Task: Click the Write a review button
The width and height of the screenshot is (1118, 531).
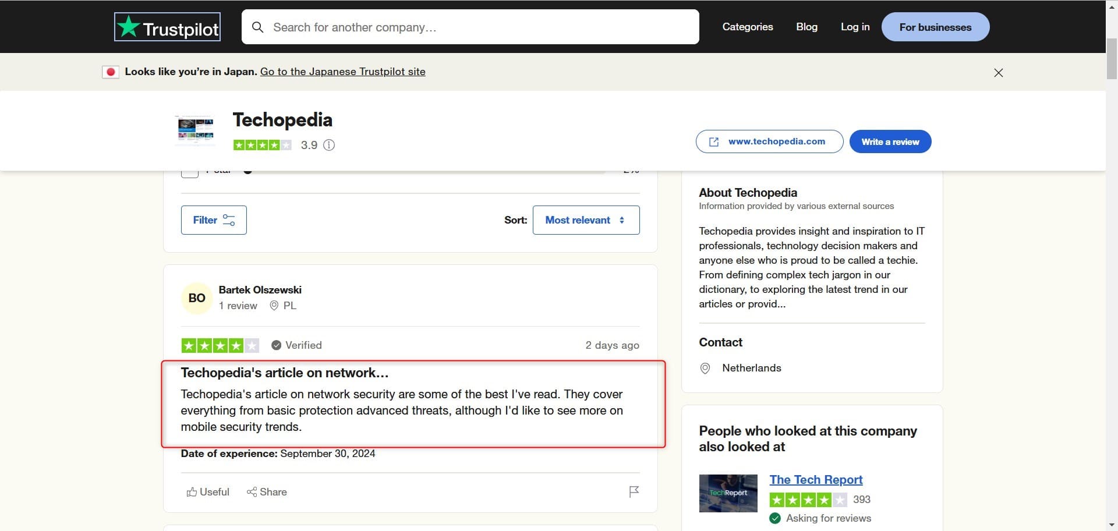Action: tap(890, 141)
